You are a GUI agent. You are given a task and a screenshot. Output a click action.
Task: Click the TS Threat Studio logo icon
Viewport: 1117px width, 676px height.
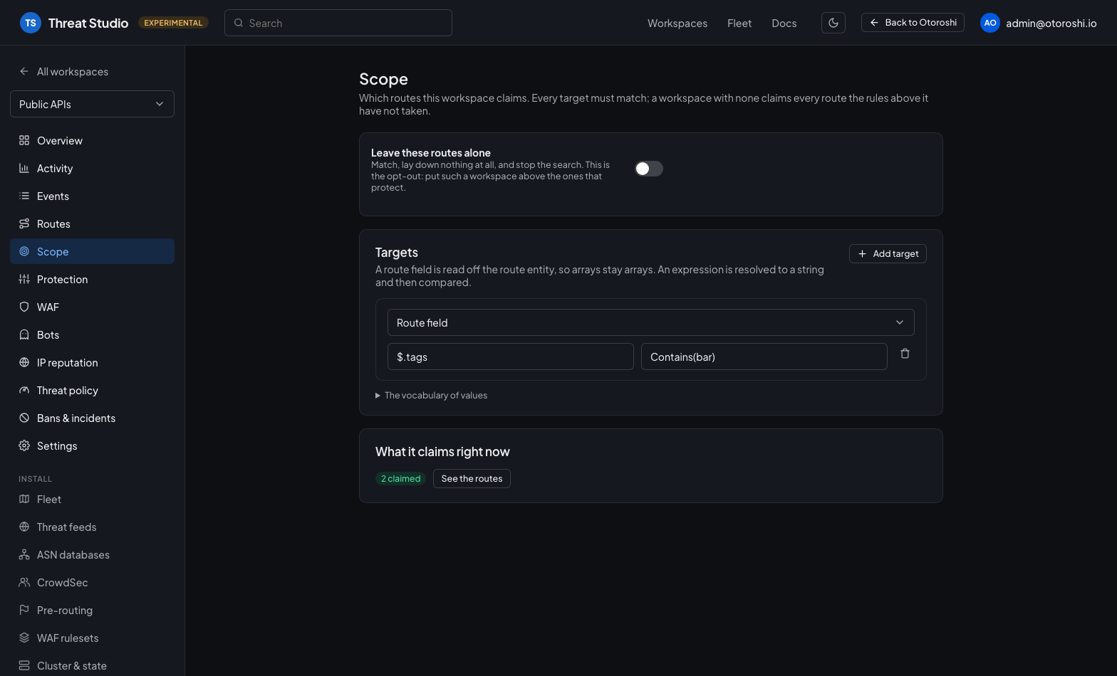[x=31, y=23]
